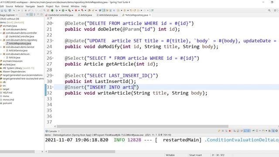Click the red Stop application toolbar icon

(76, 10)
